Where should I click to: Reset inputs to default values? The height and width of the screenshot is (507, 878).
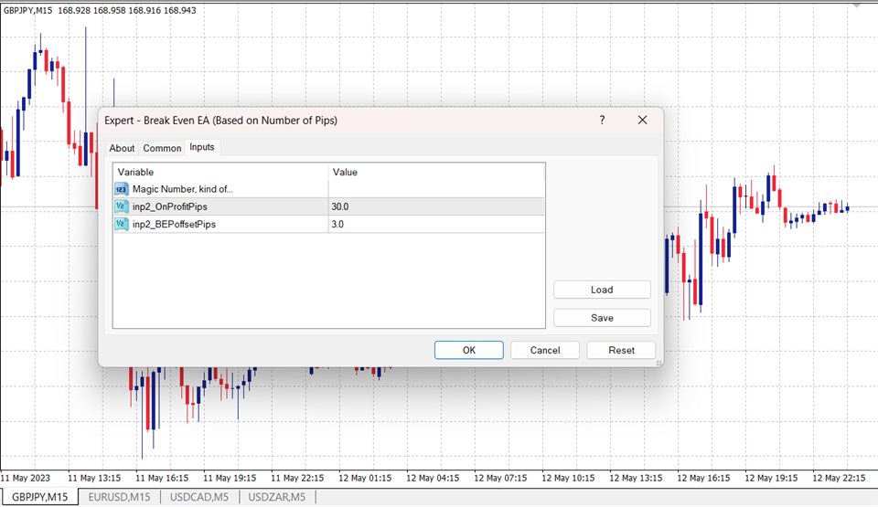[622, 350]
